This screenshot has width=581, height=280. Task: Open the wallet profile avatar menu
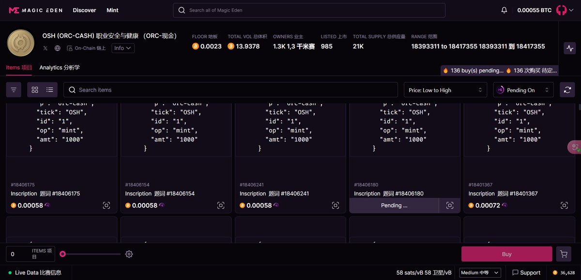click(x=564, y=10)
